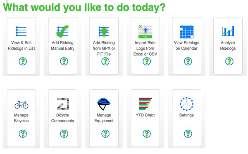Image resolution: width=248 pixels, height=154 pixels.
Task: Click the Bicycle Components text label
Action: pos(63,118)
